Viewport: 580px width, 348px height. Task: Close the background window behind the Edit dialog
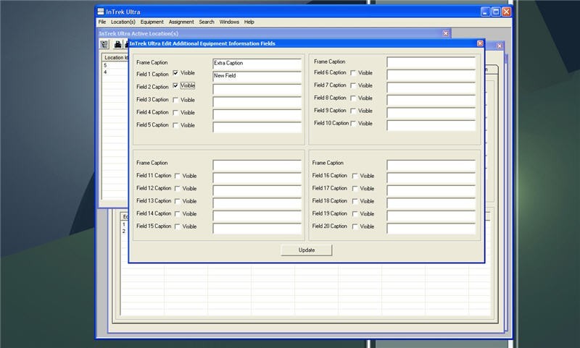pyautogui.click(x=500, y=46)
